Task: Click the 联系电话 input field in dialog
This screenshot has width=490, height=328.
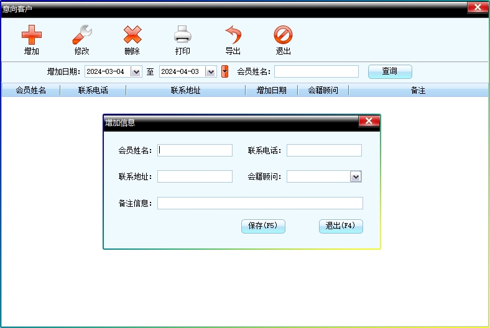Action: coord(324,150)
